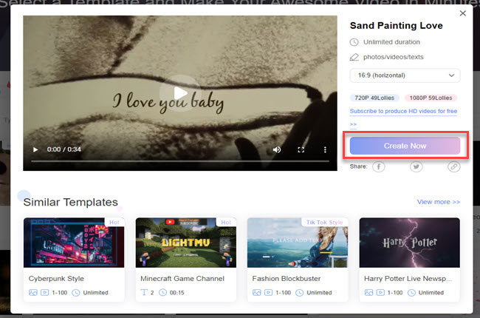Click the Create Now button
This screenshot has height=318, width=480.
[405, 146]
